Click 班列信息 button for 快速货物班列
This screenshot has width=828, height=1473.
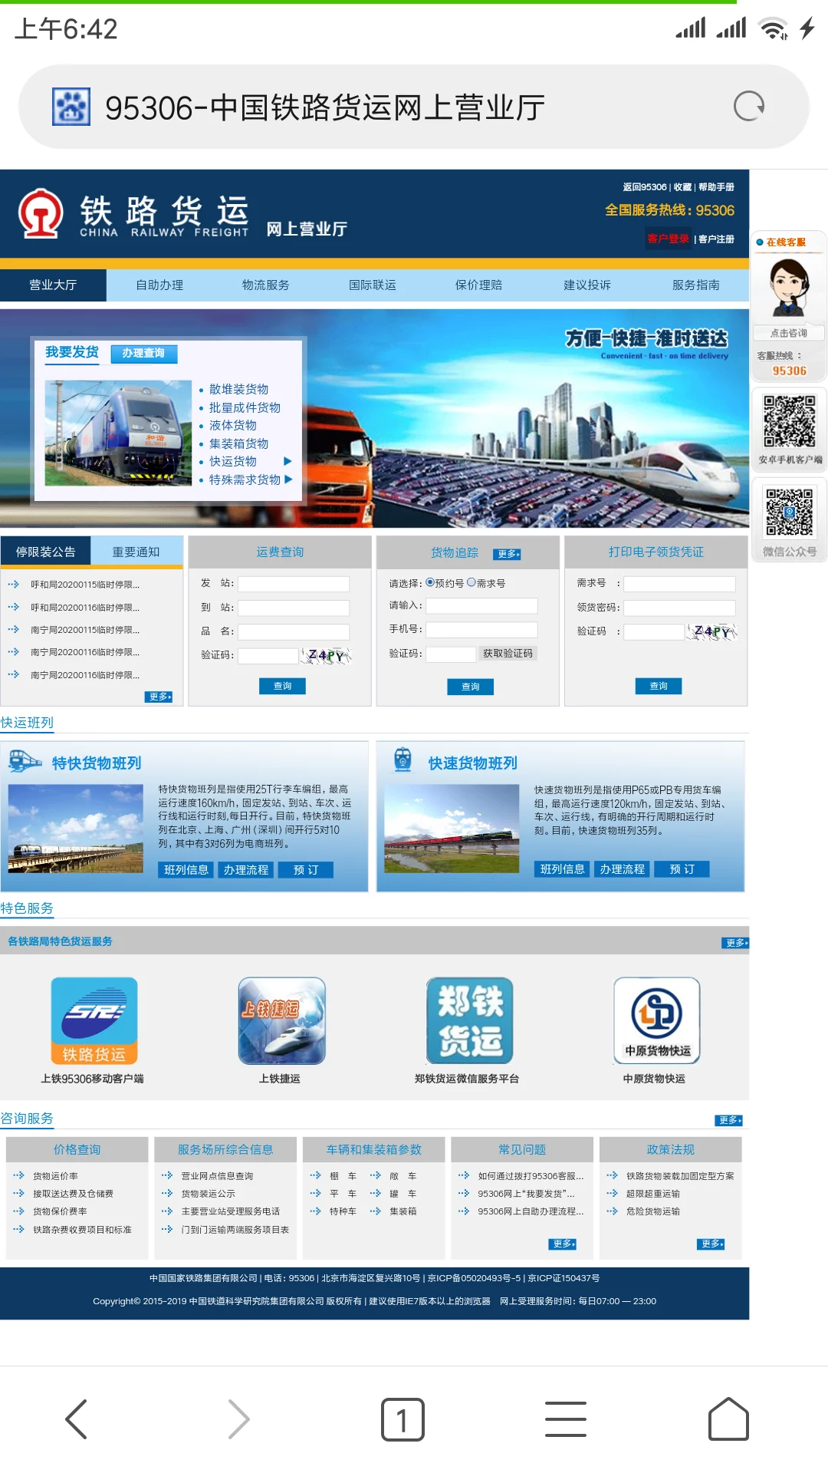(x=562, y=868)
